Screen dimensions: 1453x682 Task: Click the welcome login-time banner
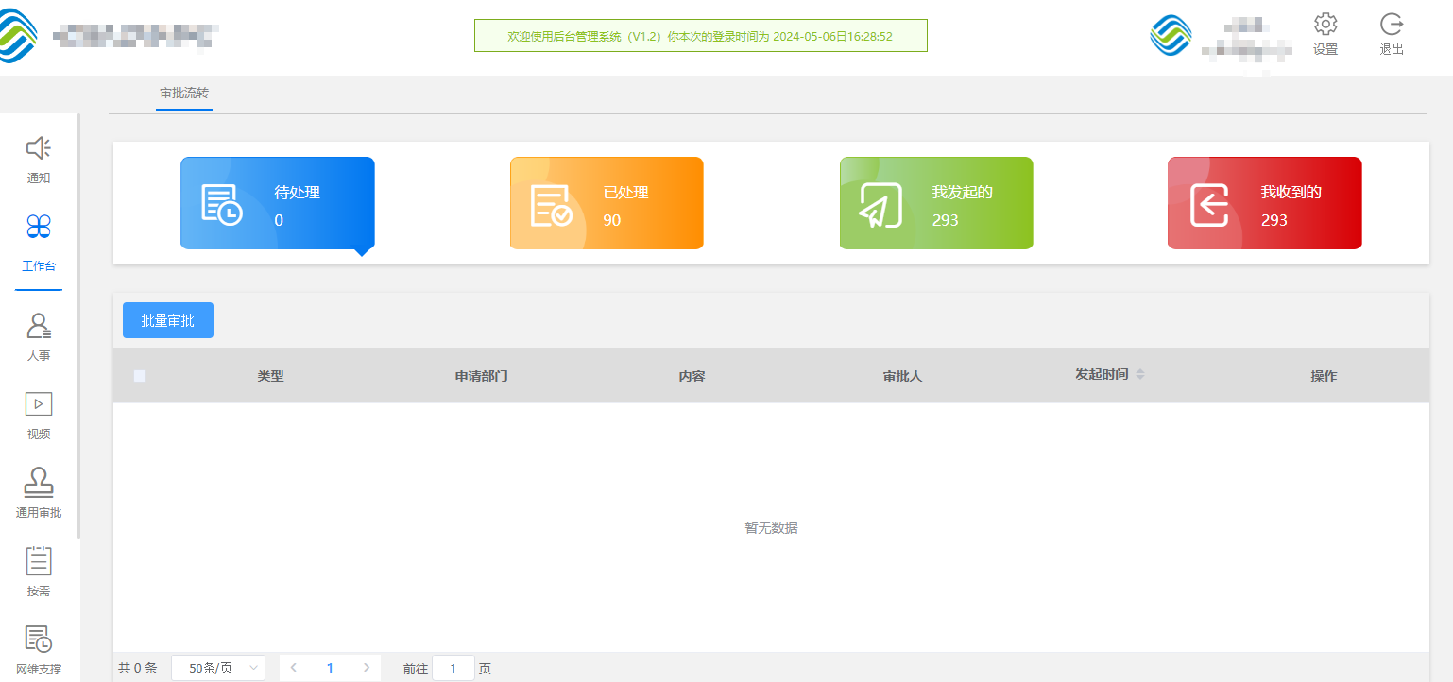700,36
